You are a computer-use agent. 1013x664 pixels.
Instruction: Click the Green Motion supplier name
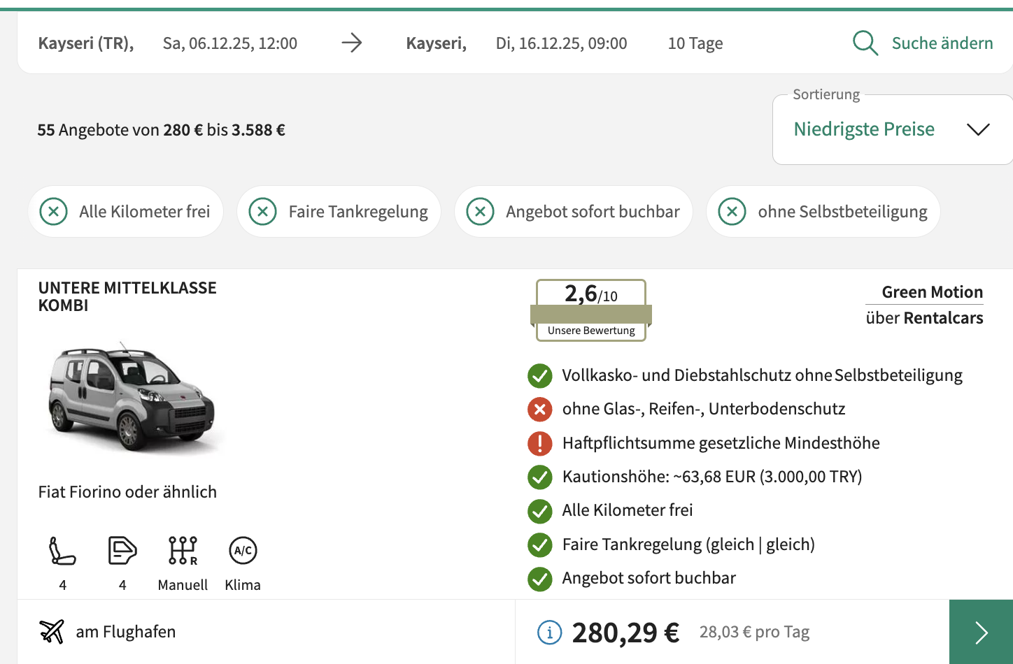932,292
